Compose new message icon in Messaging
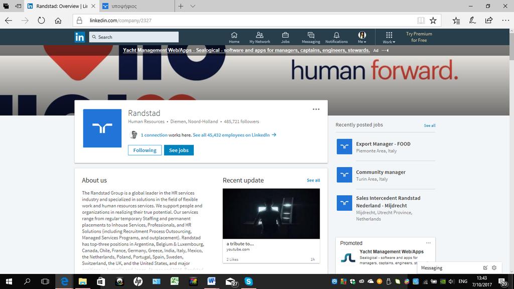Screen dimensions: 514x289 tap(485, 268)
